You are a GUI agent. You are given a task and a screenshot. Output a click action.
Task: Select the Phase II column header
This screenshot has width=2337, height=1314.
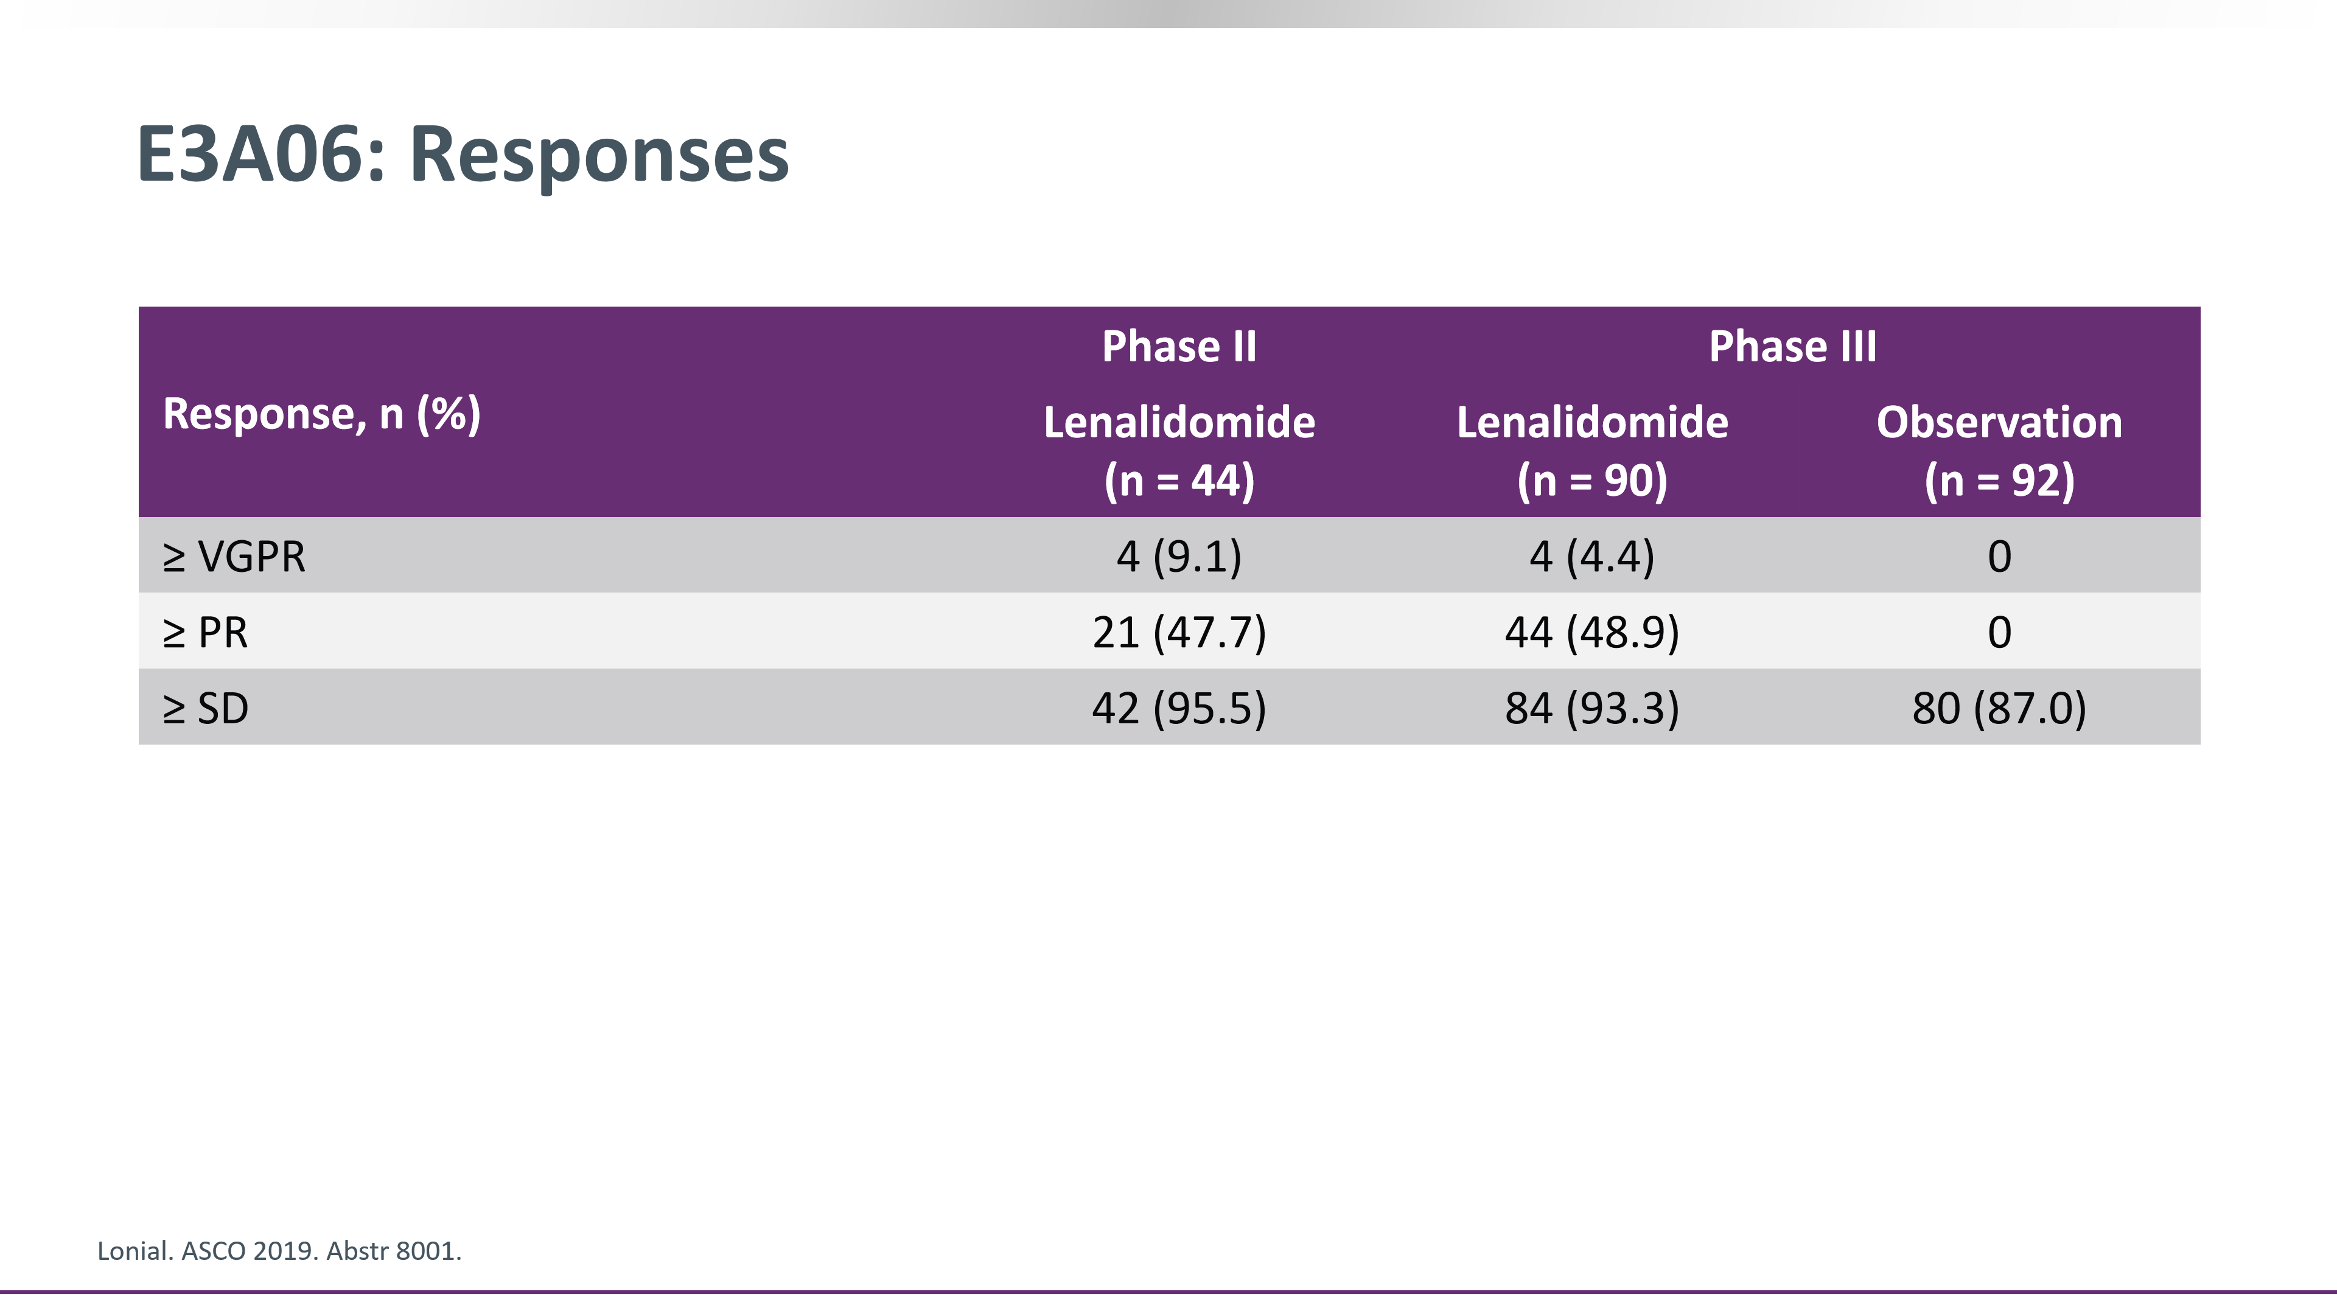[1178, 346]
